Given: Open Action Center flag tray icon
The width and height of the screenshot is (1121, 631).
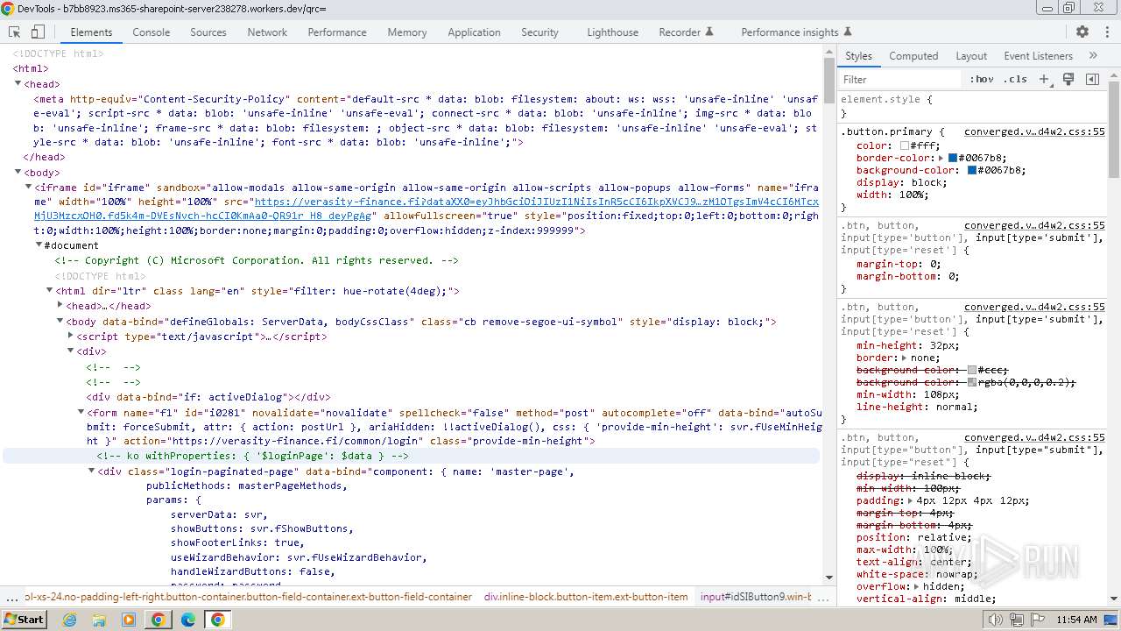Looking at the screenshot, I should pyautogui.click(x=1036, y=620).
